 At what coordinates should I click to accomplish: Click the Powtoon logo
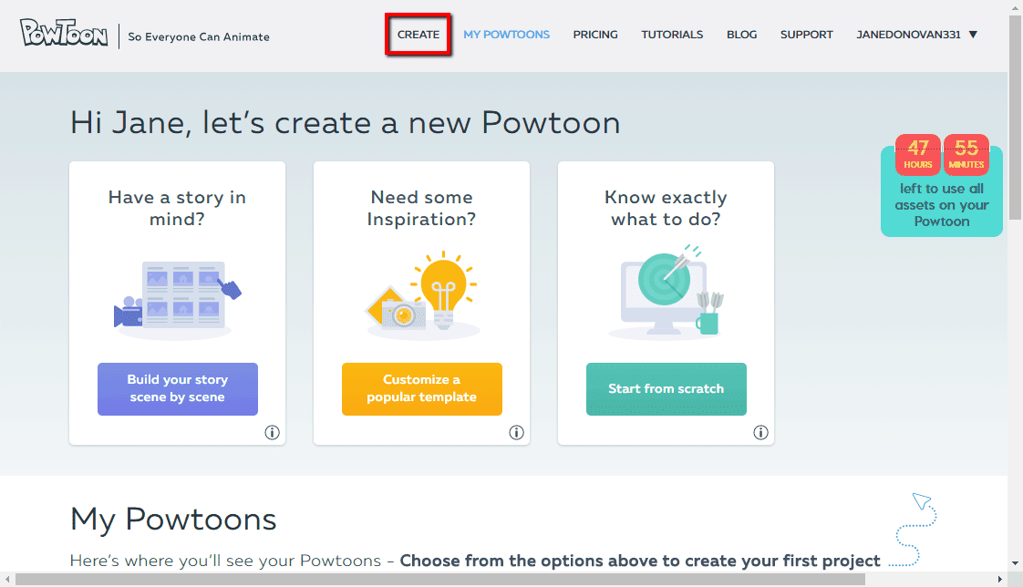point(64,33)
